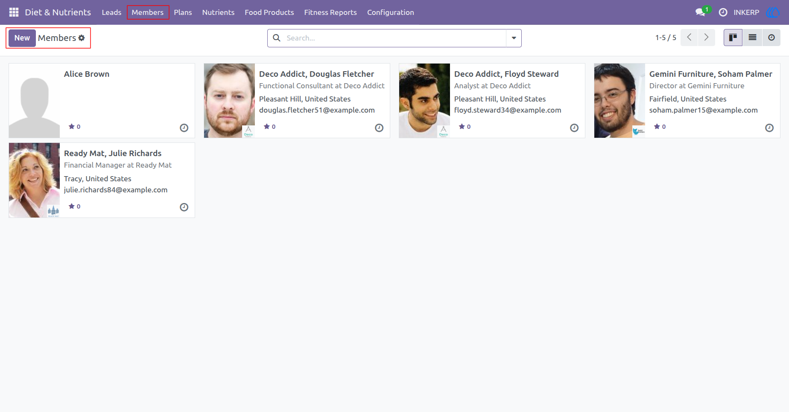789x412 pixels.
Task: Click star count on Douglas Fletcher card
Action: pos(270,127)
